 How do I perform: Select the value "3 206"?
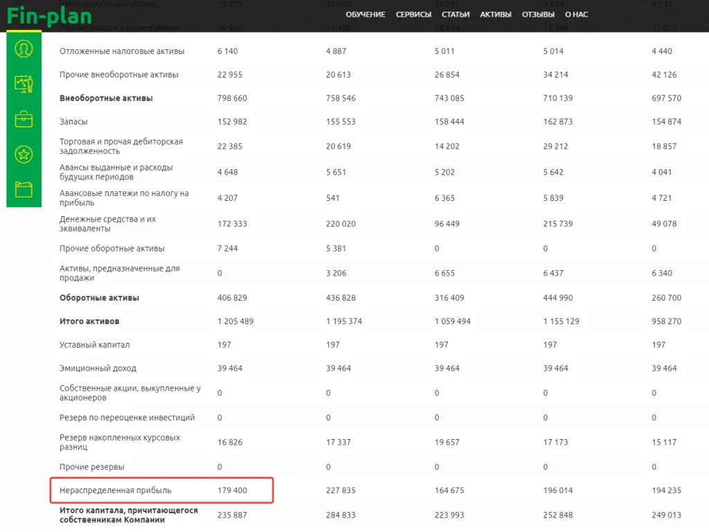[336, 273]
